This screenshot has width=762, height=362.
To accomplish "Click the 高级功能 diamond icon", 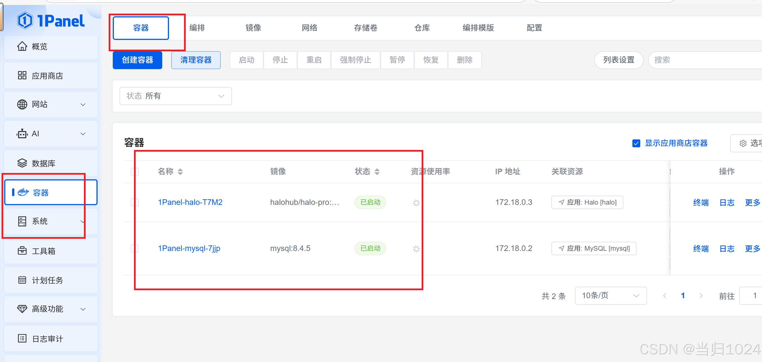I will click(x=22, y=309).
